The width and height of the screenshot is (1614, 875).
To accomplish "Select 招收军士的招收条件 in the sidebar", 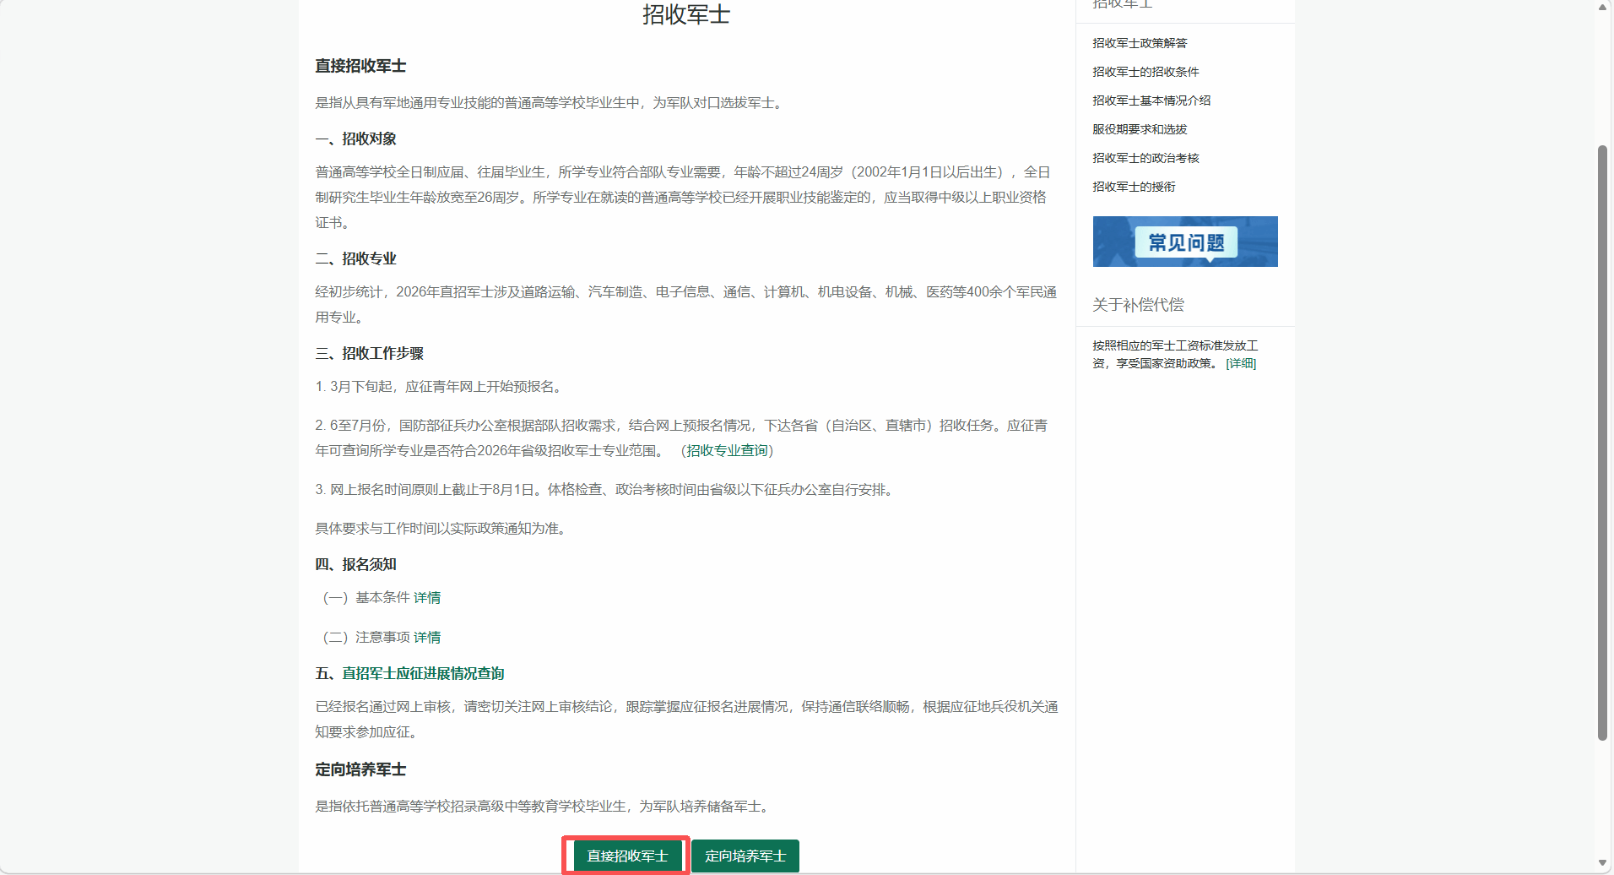I will 1146,72.
